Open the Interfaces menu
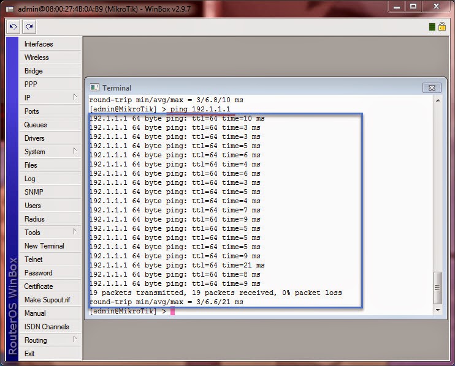 (50, 44)
